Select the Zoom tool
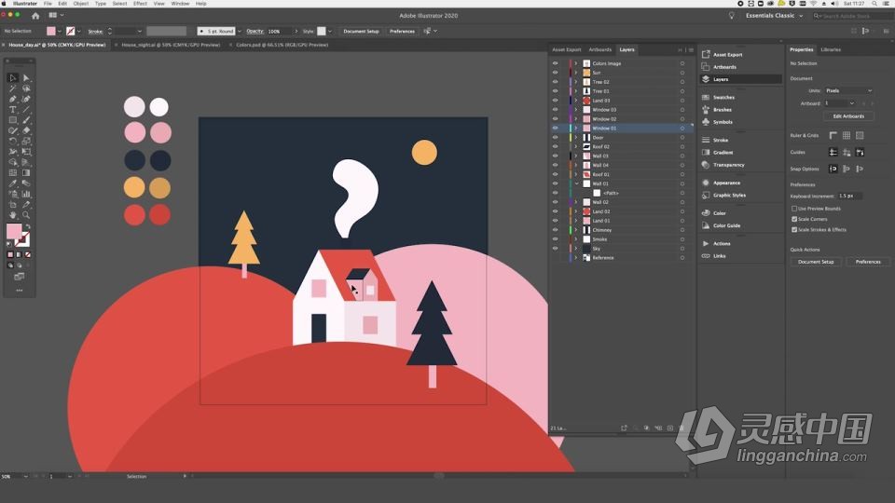 coord(26,215)
